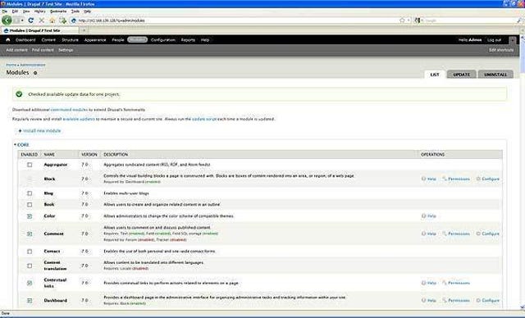Open Structure in admin toolbar
The image size is (525, 318).
[70, 40]
